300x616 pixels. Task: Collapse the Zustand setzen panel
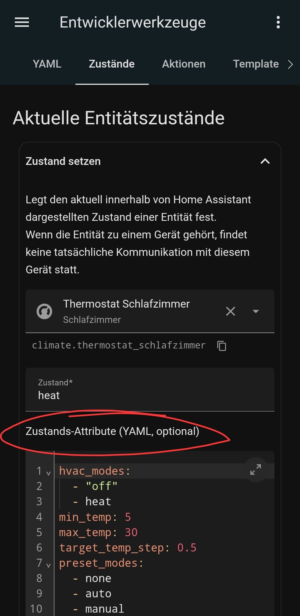[x=265, y=161]
